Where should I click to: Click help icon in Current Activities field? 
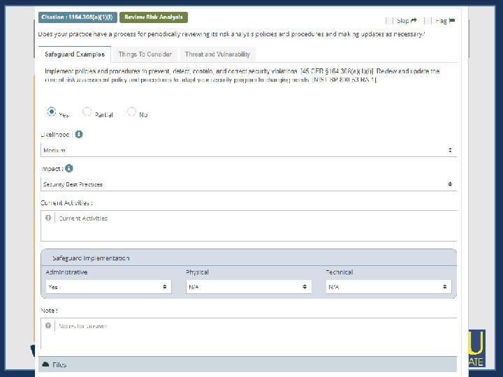[48, 218]
